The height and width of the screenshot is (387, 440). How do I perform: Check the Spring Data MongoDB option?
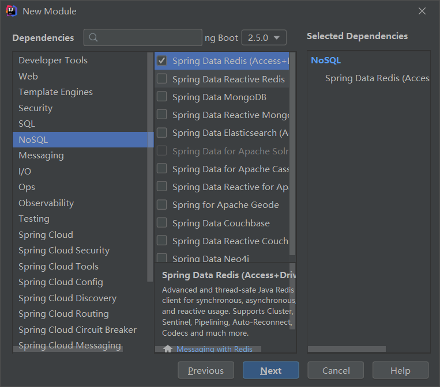162,97
